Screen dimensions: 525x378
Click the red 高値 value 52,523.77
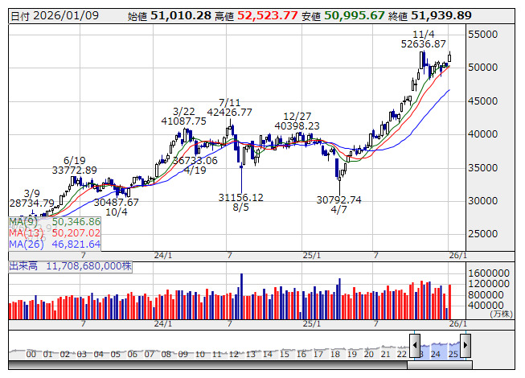tap(268, 15)
